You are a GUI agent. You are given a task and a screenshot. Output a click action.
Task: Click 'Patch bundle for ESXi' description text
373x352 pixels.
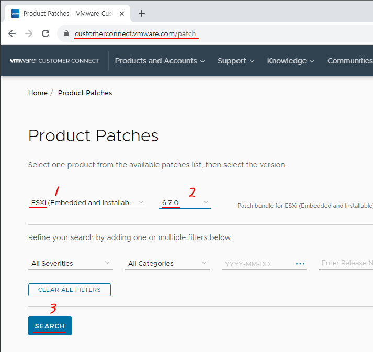coord(305,206)
